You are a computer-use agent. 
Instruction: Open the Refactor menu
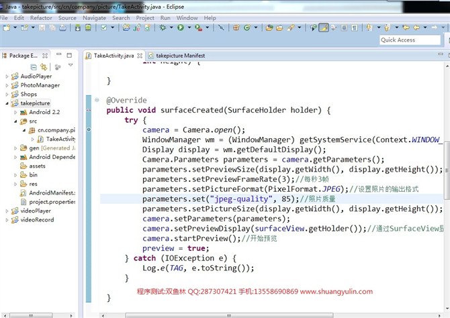[x=41, y=17]
